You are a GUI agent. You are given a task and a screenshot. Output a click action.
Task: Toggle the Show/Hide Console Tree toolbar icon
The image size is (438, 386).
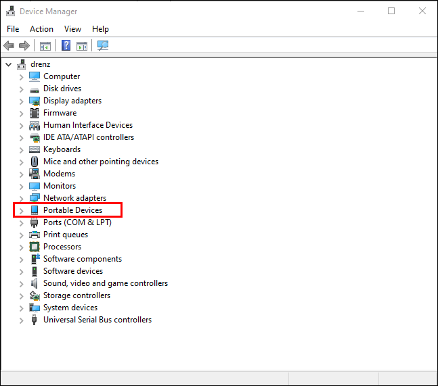click(x=45, y=46)
